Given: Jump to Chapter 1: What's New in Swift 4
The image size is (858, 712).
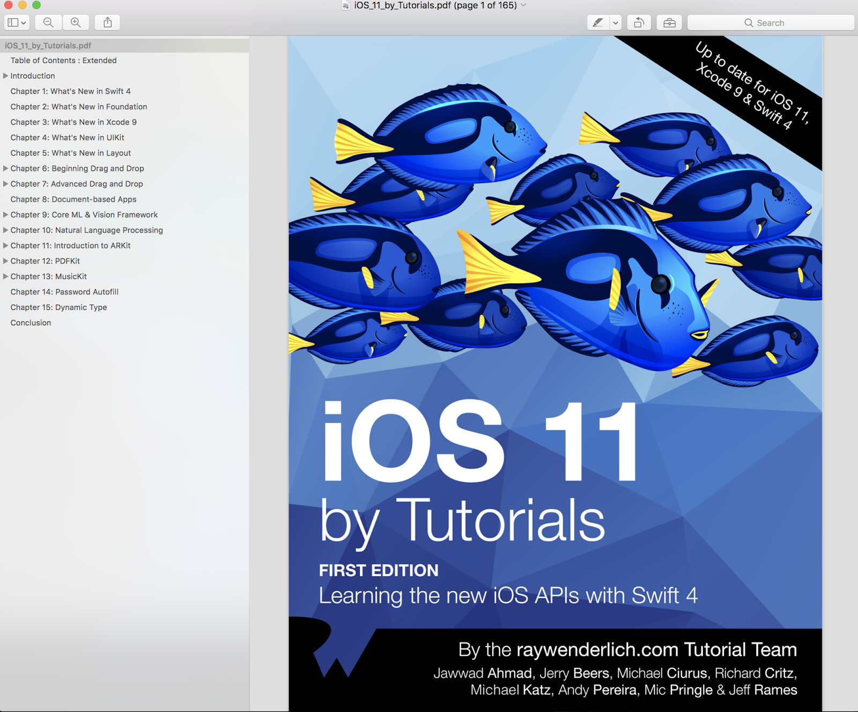Looking at the screenshot, I should (71, 92).
